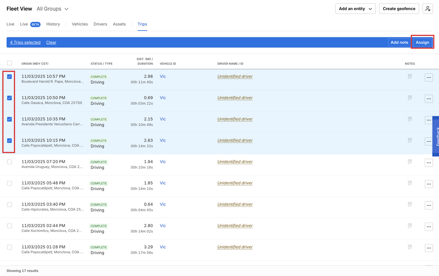Open notes icon for 07:20 PM trip
Screen dimensions: 439x276
410,162
